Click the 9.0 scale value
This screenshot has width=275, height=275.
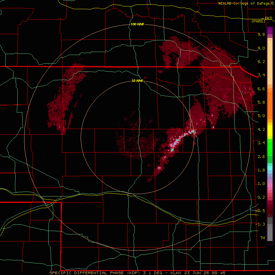coord(261,48)
